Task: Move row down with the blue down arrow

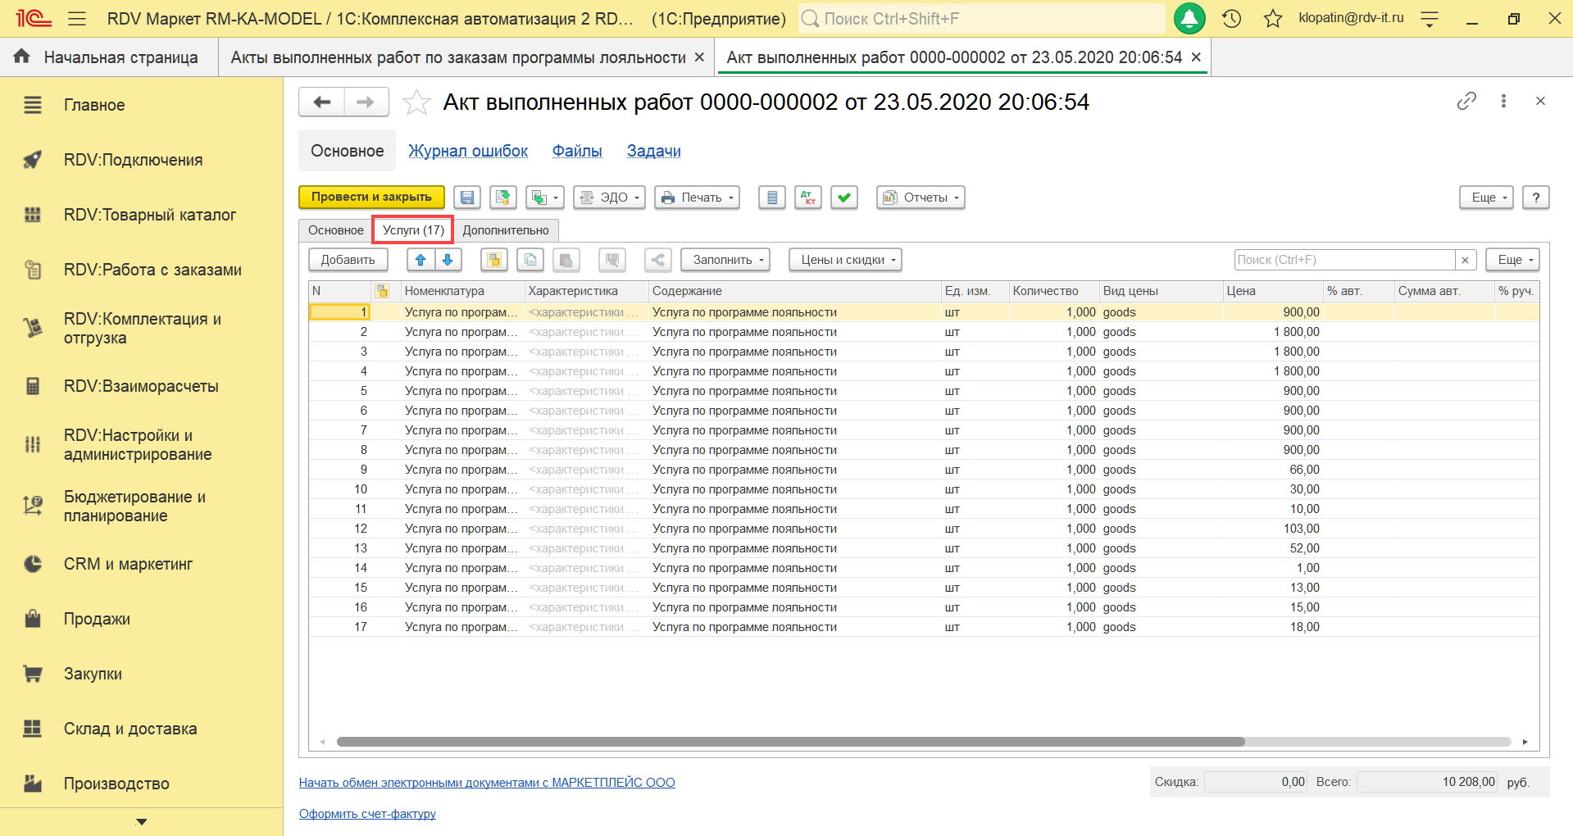Action: (x=448, y=260)
